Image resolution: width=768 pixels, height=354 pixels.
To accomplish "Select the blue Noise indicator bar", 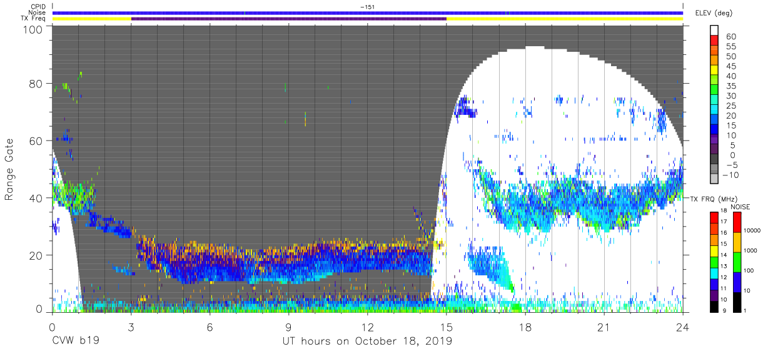I will point(368,12).
